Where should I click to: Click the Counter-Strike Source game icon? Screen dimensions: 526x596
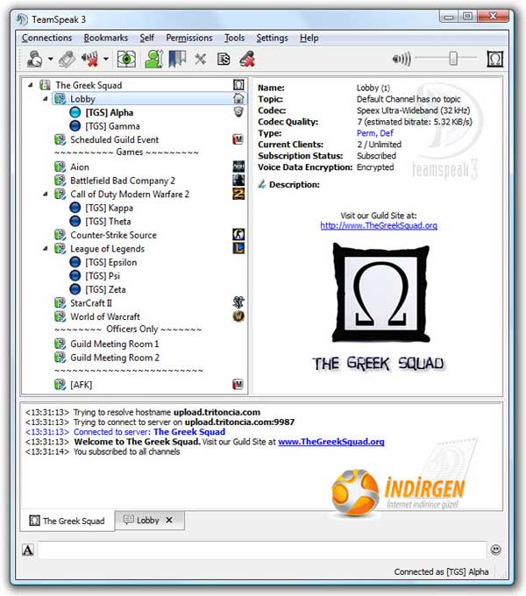coord(238,235)
